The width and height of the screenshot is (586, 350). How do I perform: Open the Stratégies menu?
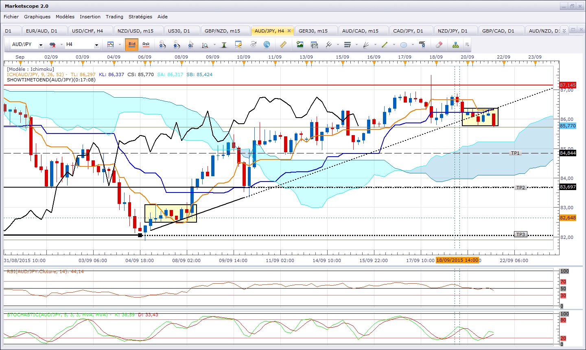pos(140,17)
